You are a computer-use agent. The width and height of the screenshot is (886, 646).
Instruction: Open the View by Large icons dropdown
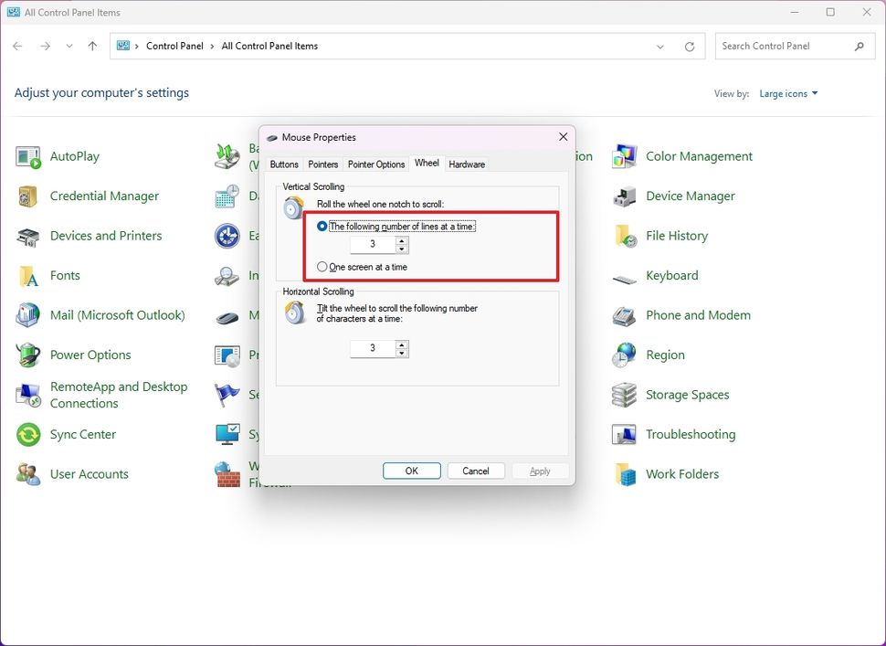(x=784, y=92)
